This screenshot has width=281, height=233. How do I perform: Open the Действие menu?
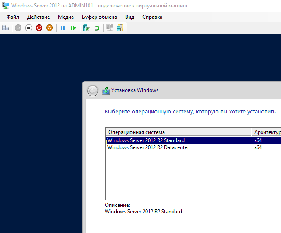tap(38, 17)
